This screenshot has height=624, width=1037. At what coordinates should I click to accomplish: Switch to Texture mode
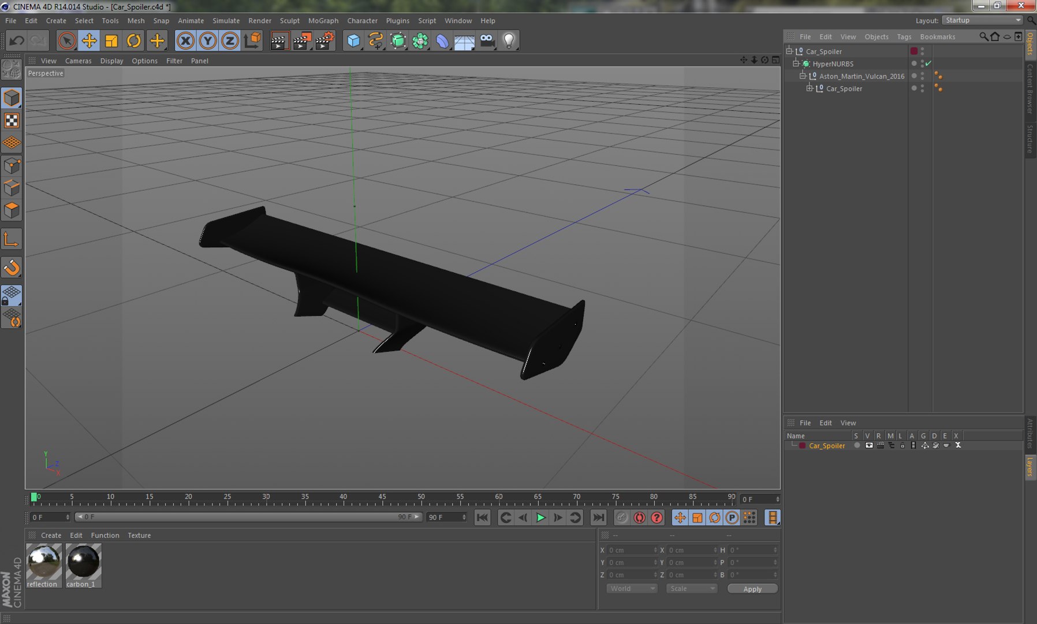12,120
